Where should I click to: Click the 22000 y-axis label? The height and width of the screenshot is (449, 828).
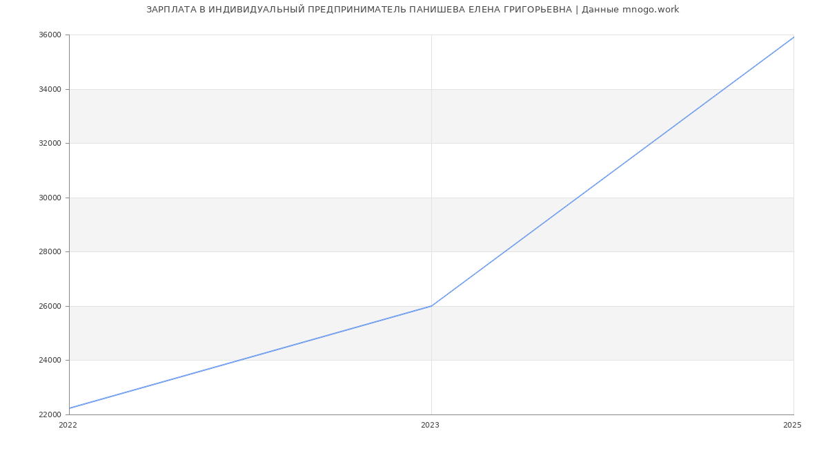tap(49, 414)
